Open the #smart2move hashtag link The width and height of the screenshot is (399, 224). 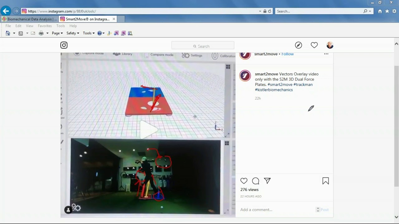click(x=280, y=84)
